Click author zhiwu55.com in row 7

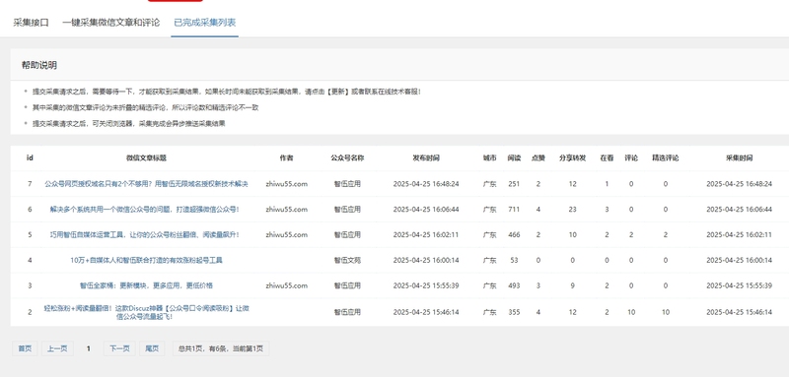coord(286,184)
